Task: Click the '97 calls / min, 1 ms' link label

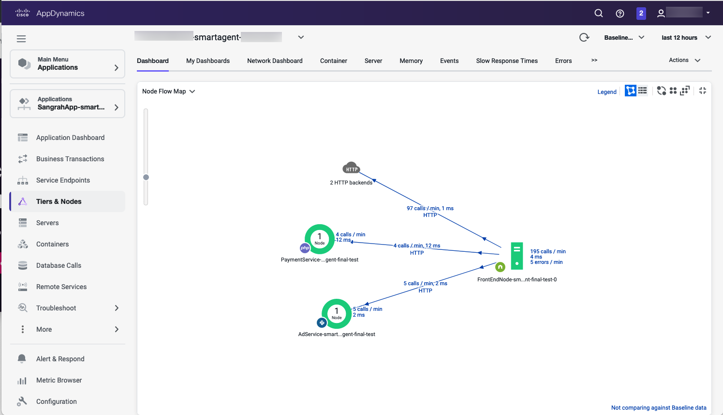Action: [x=430, y=208]
